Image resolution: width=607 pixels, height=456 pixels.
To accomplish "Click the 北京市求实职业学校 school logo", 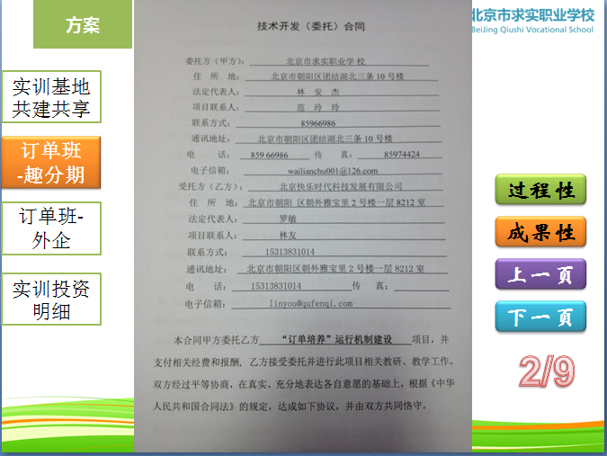I will pos(532,22).
